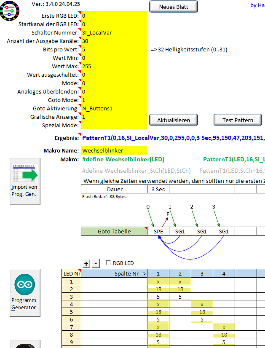Click the Aktualisieren button
Viewport: 265px width, 348px height.
174,120
